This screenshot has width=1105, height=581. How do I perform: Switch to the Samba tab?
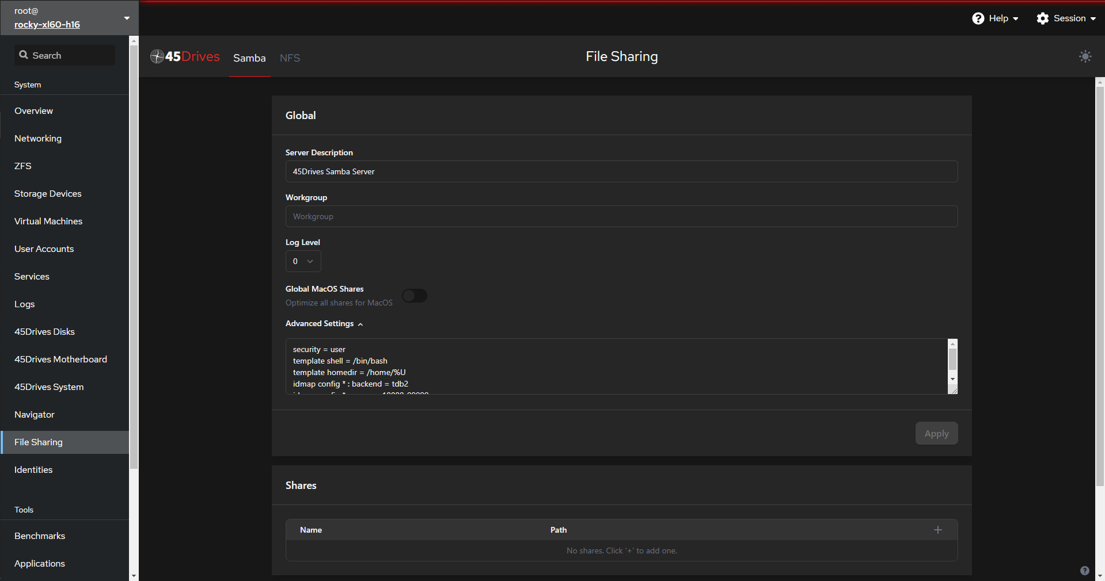pyautogui.click(x=249, y=58)
